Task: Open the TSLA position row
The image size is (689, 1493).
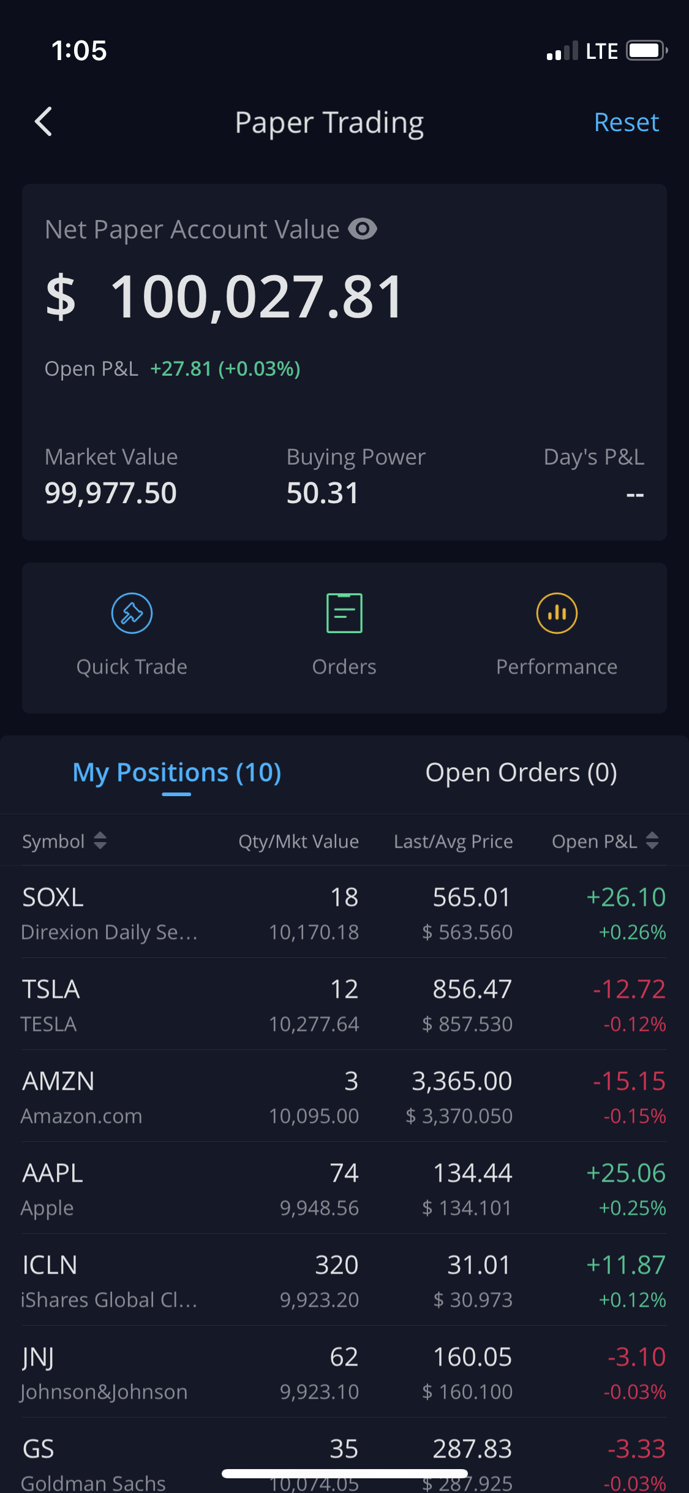Action: (x=344, y=1005)
